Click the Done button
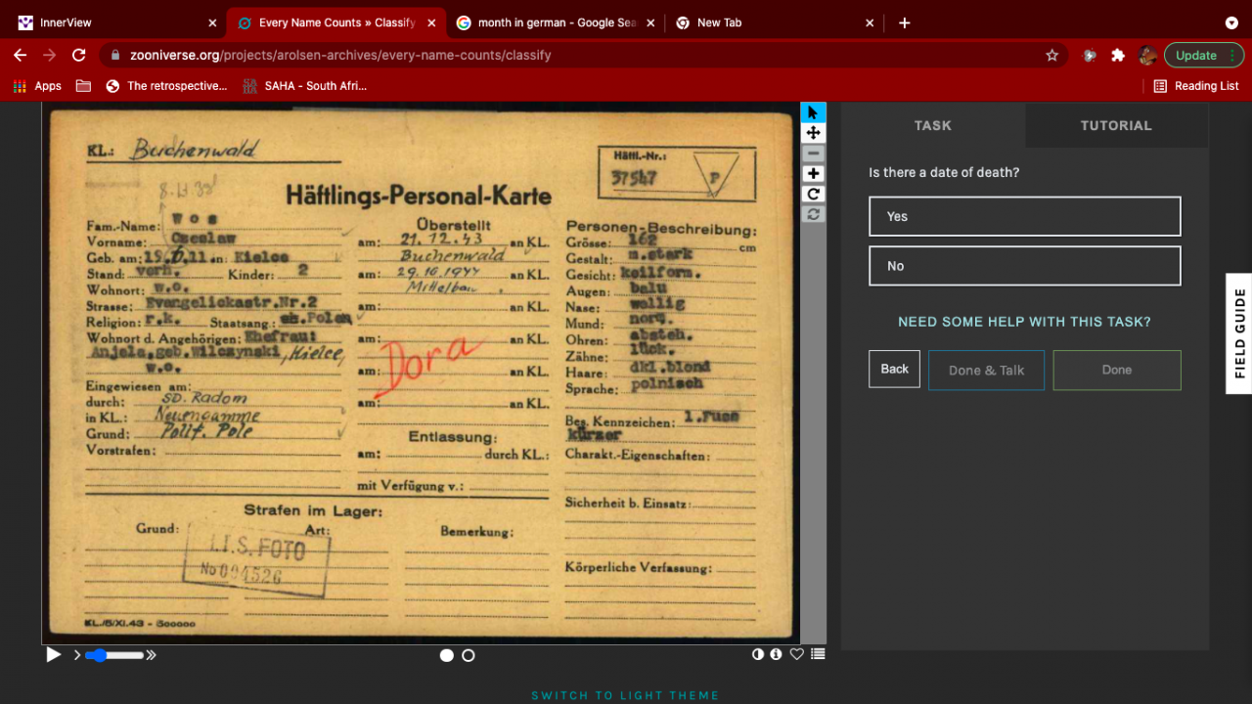Screen dimensions: 1252x704 point(1117,370)
